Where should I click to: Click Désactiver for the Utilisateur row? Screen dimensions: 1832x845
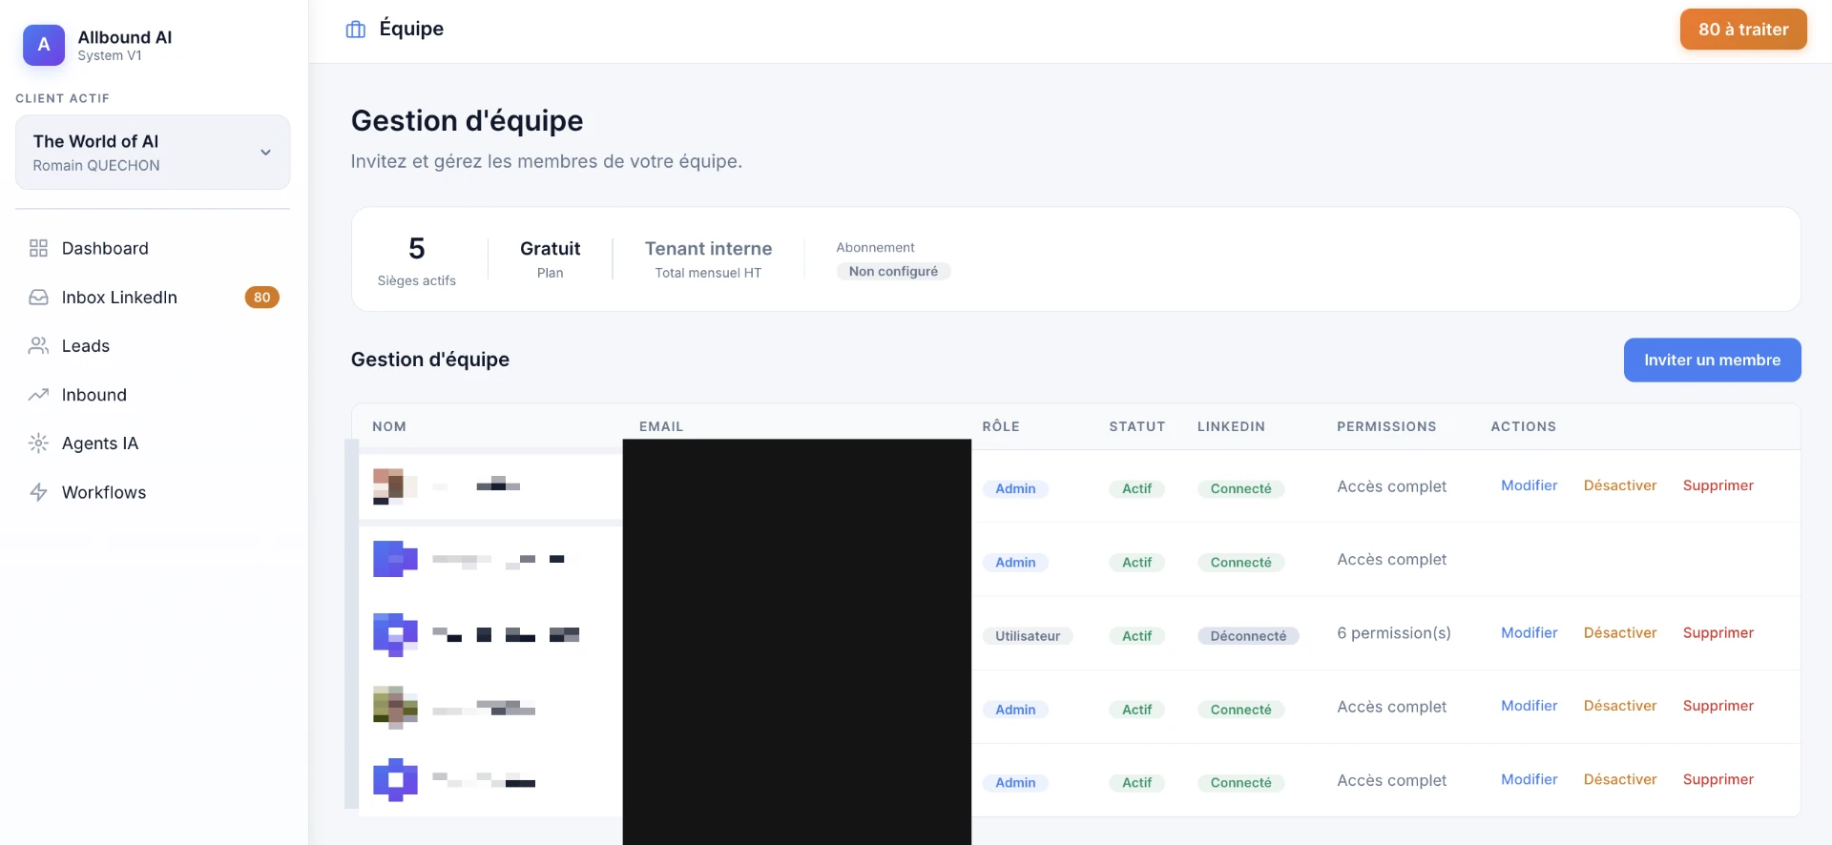[x=1620, y=632]
